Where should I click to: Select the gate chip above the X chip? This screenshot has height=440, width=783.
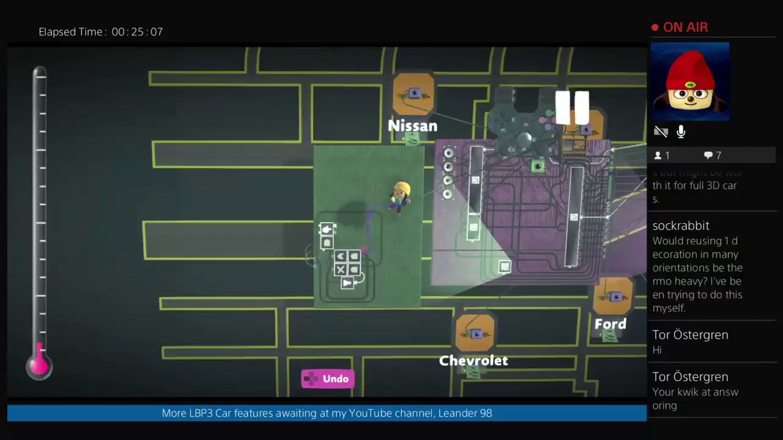[341, 256]
